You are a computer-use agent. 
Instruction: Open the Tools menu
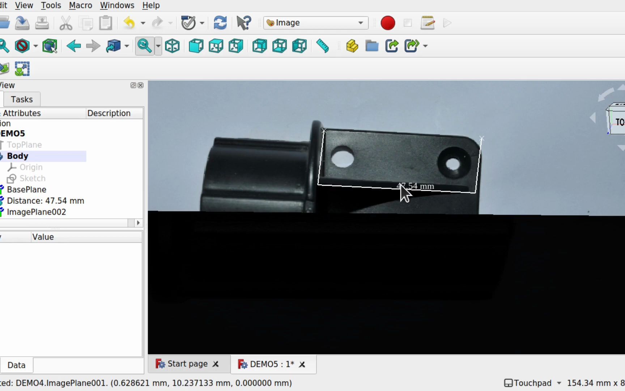51,5
